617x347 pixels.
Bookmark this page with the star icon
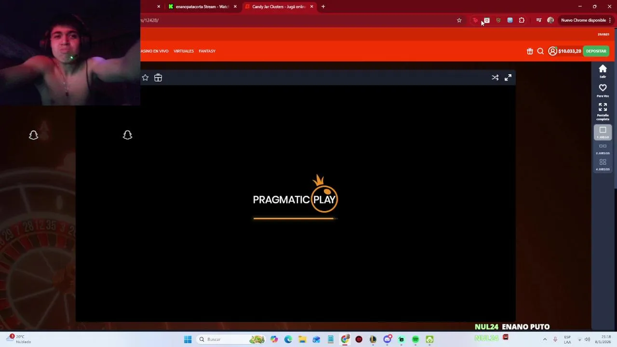pos(459,20)
